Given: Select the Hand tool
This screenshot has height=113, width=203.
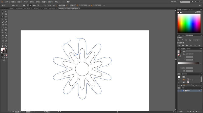Looking at the screenshot, I should (3, 46).
